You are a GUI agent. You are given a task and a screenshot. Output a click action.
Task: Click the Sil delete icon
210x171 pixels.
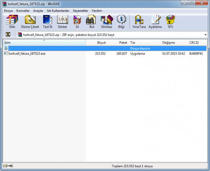tap(77, 20)
